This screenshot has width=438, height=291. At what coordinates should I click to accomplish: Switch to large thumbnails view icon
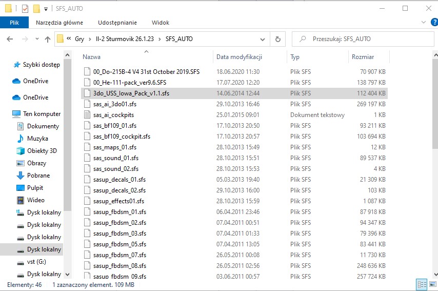tap(433, 284)
